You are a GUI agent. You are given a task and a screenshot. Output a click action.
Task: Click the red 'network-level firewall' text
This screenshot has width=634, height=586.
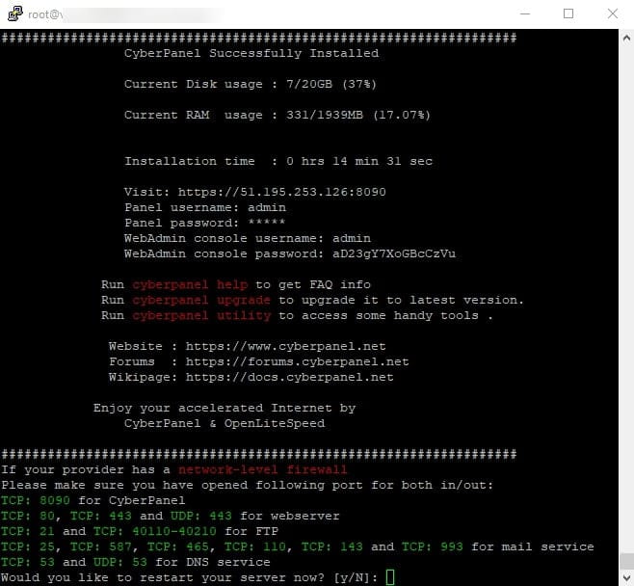coord(263,469)
